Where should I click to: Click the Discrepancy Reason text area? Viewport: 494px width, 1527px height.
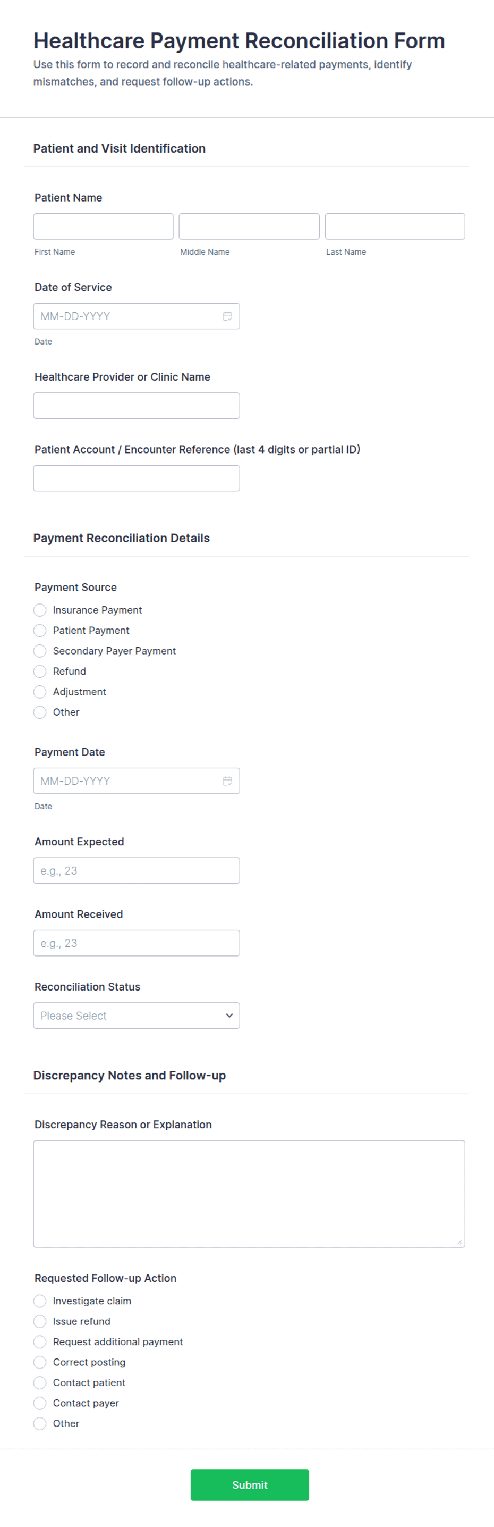point(249,1192)
